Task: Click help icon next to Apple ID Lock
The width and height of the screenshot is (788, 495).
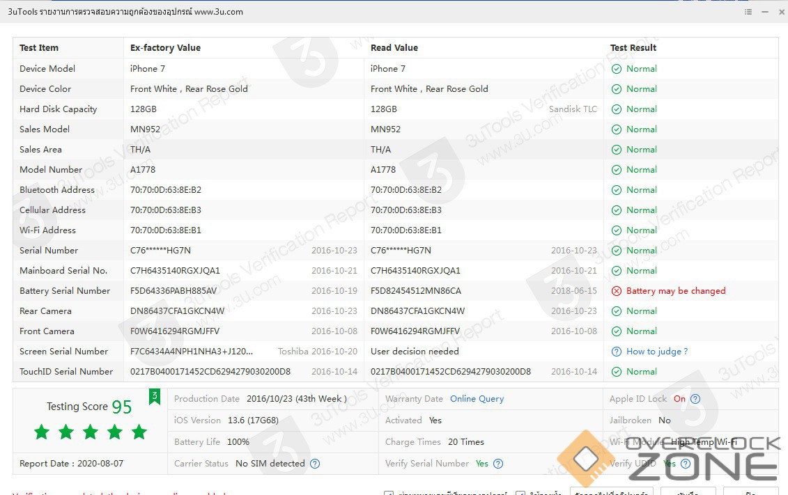Action: [695, 399]
